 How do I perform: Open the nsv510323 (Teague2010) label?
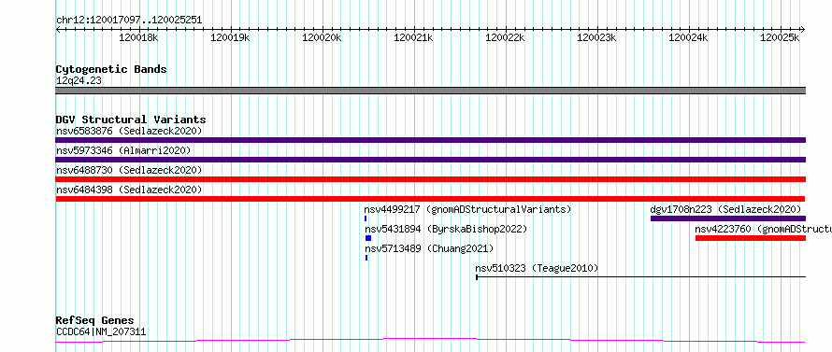coord(537,268)
